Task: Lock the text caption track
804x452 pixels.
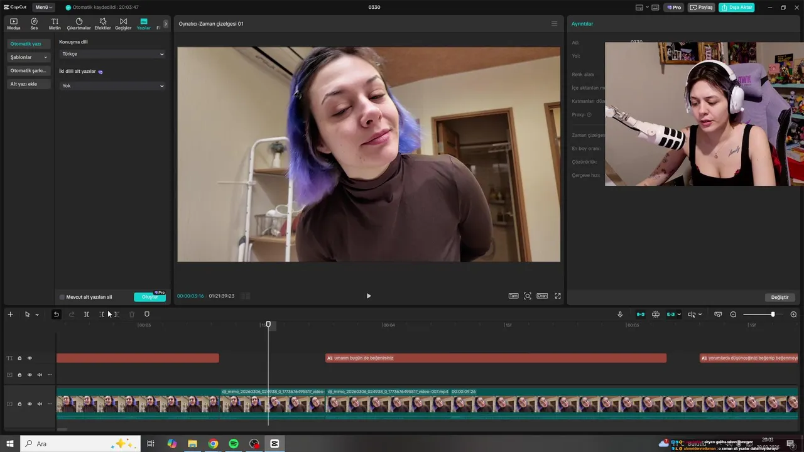Action: 19,358
